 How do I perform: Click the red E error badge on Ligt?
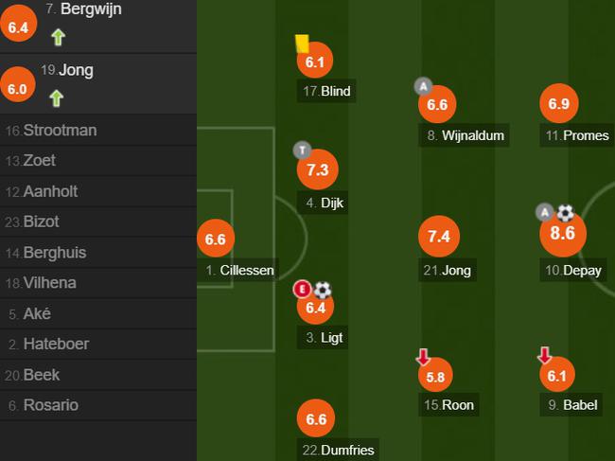click(x=302, y=290)
